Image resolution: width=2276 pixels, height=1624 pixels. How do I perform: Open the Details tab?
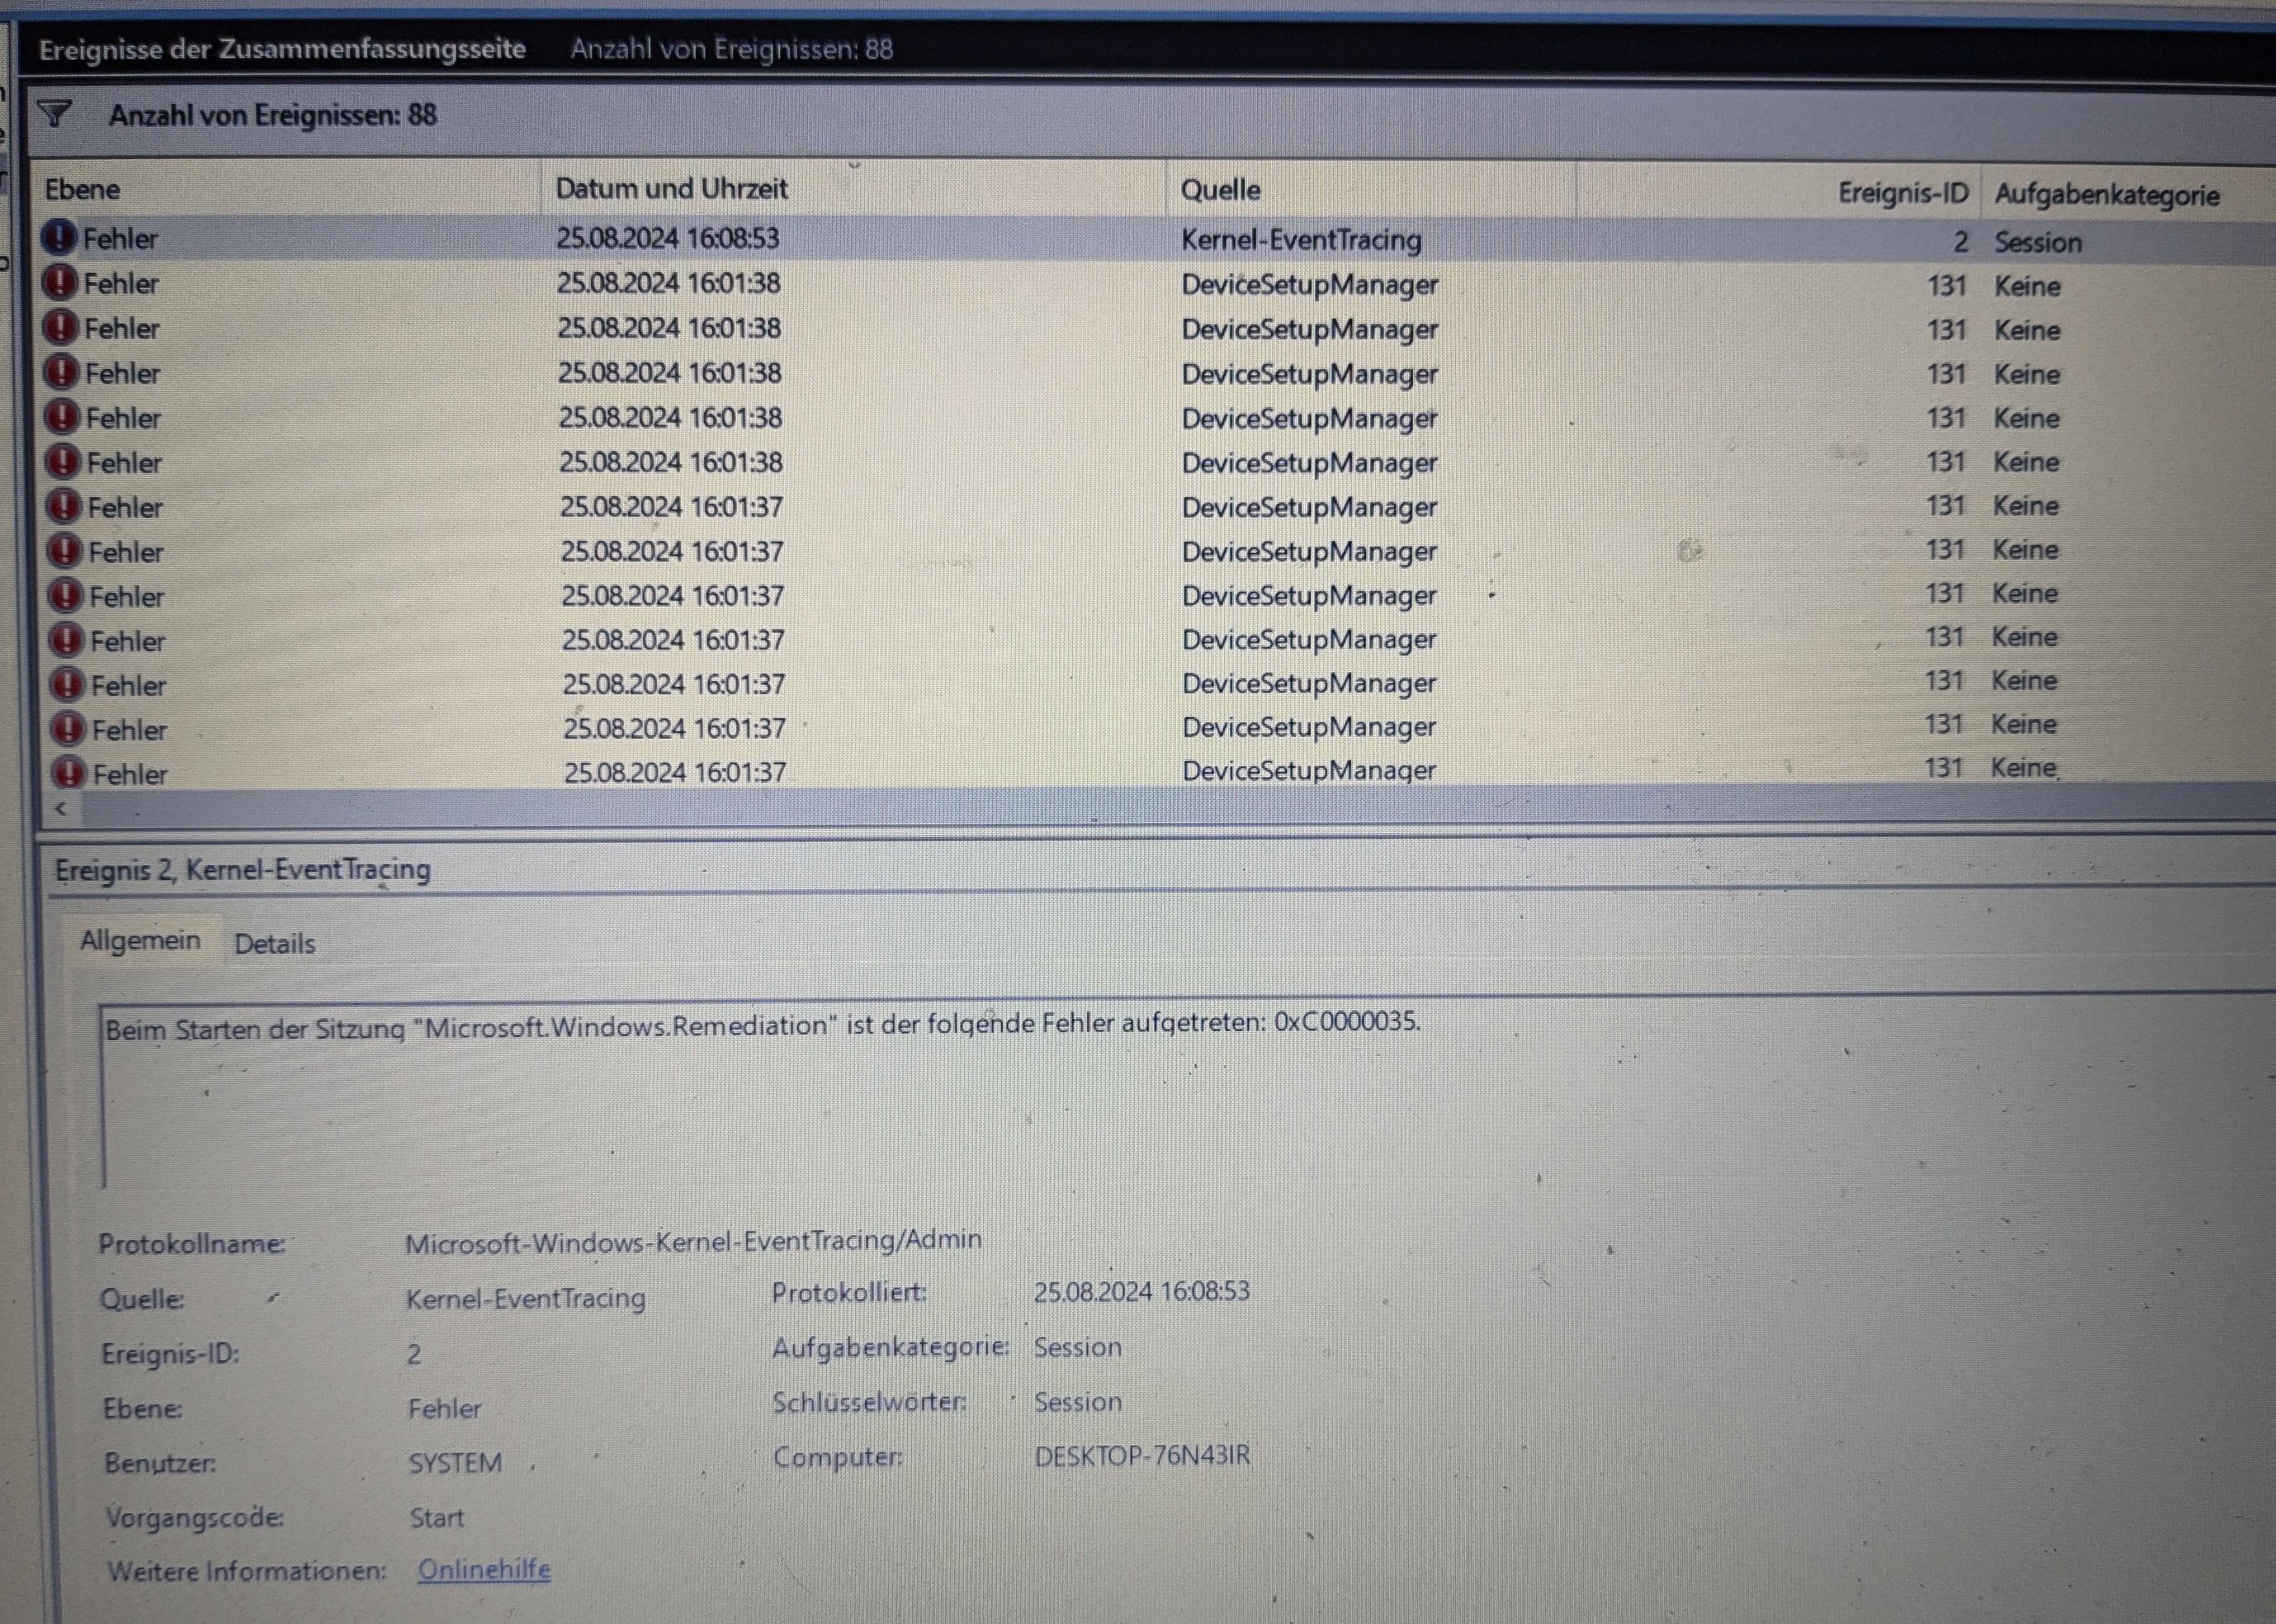(274, 943)
